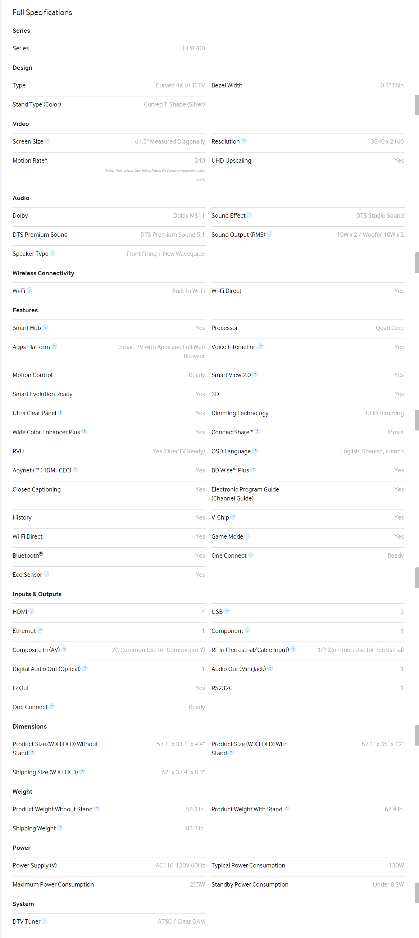419x938 pixels.
Task: Click the help icon beside Smart View 2.0
Action: click(x=255, y=374)
